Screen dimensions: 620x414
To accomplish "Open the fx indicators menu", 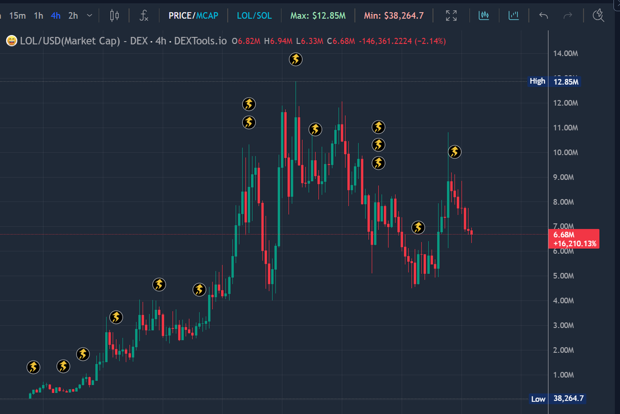I will [144, 15].
